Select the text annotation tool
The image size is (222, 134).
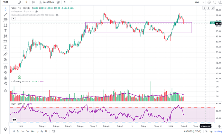coord(5,31)
